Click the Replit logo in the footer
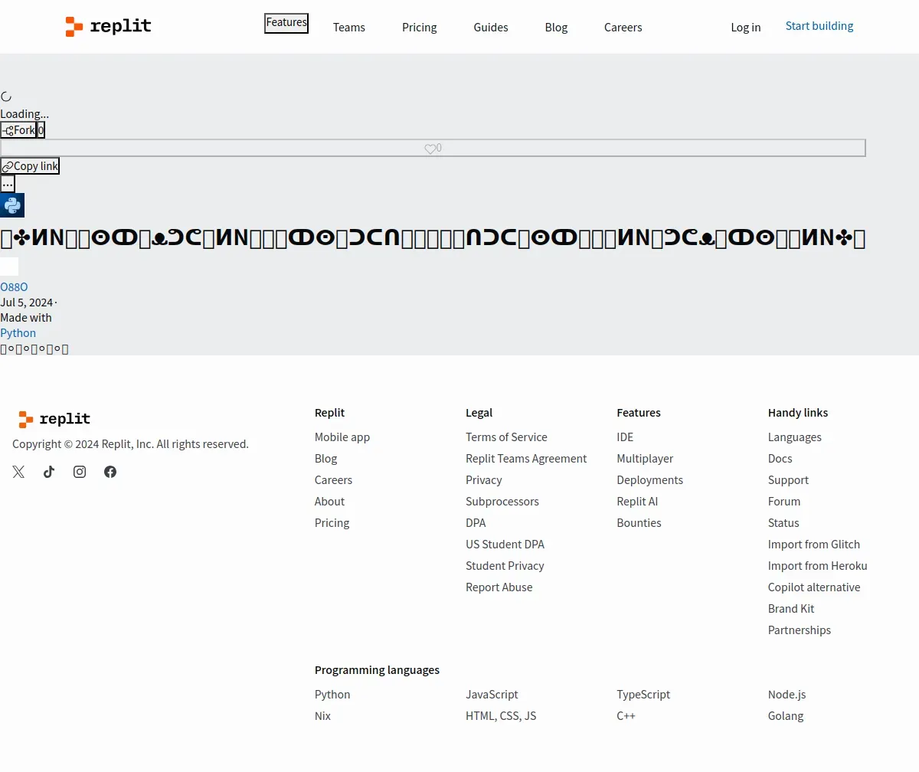Image resolution: width=919 pixels, height=772 pixels. pos(54,419)
